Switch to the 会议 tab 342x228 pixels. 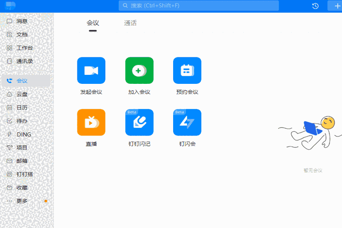[93, 23]
